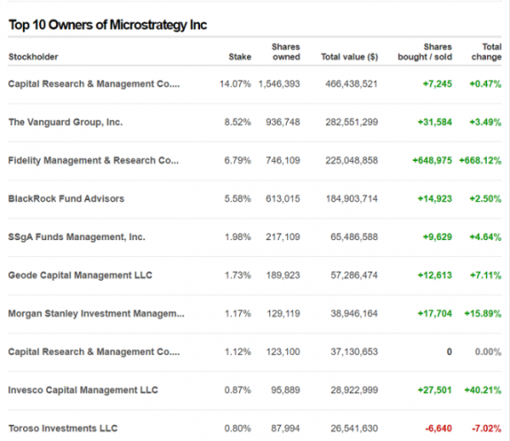Click the Total change column header
Viewport: 510px width, 441px height.
coord(486,51)
